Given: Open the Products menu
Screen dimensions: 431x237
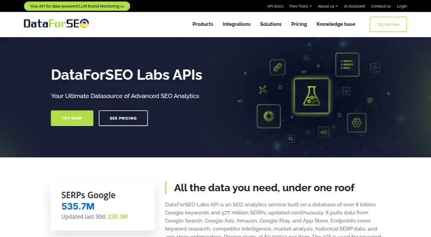Looking at the screenshot, I should [203, 24].
